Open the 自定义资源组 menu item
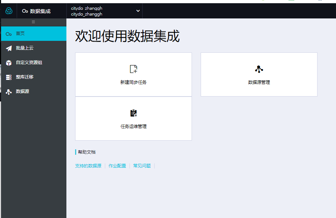The width and height of the screenshot is (336, 218). coord(34,63)
